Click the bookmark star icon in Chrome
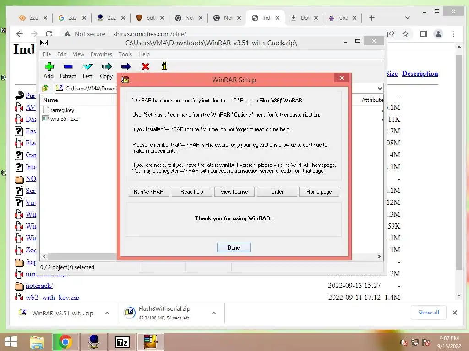Screen dimensions: 469x351 tap(405, 34)
